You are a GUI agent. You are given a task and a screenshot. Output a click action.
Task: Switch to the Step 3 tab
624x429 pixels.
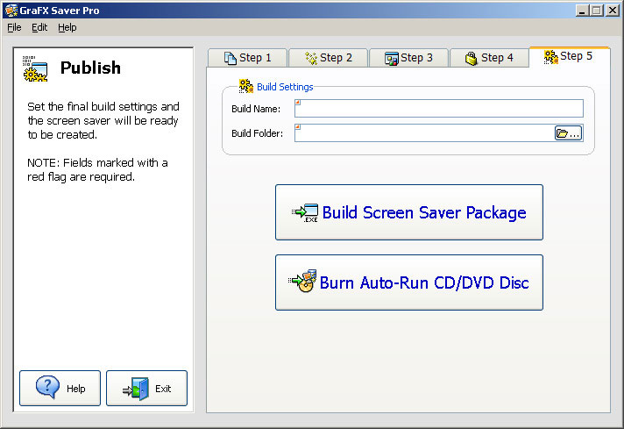pyautogui.click(x=408, y=58)
